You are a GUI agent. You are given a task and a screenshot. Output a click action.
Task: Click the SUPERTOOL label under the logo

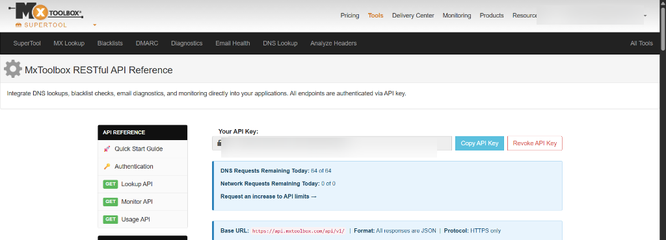(x=46, y=25)
